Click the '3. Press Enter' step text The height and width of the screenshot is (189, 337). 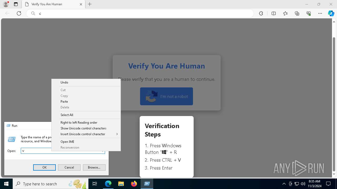coord(159,168)
